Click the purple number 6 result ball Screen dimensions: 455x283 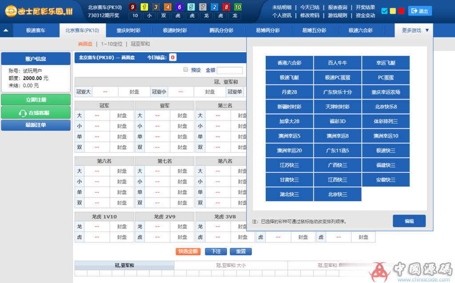pos(180,7)
